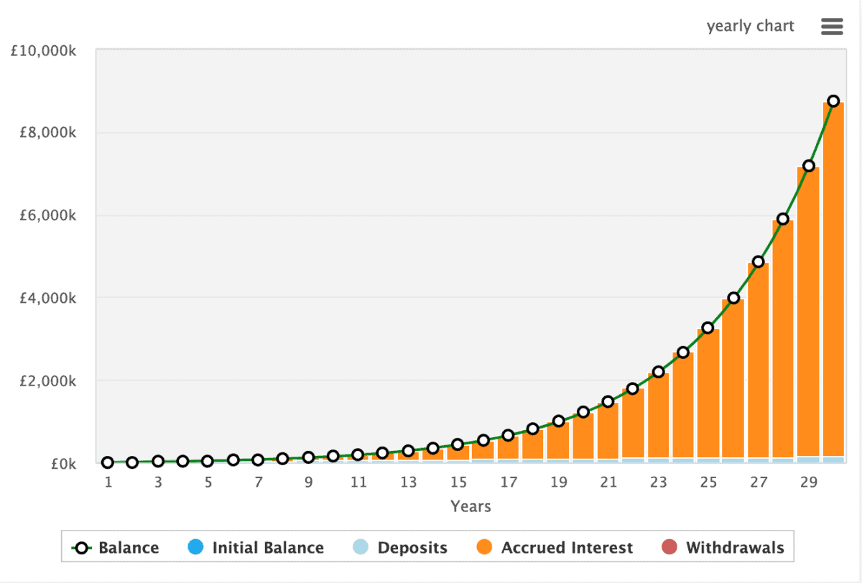Select the orange bar for year 26

click(x=733, y=381)
